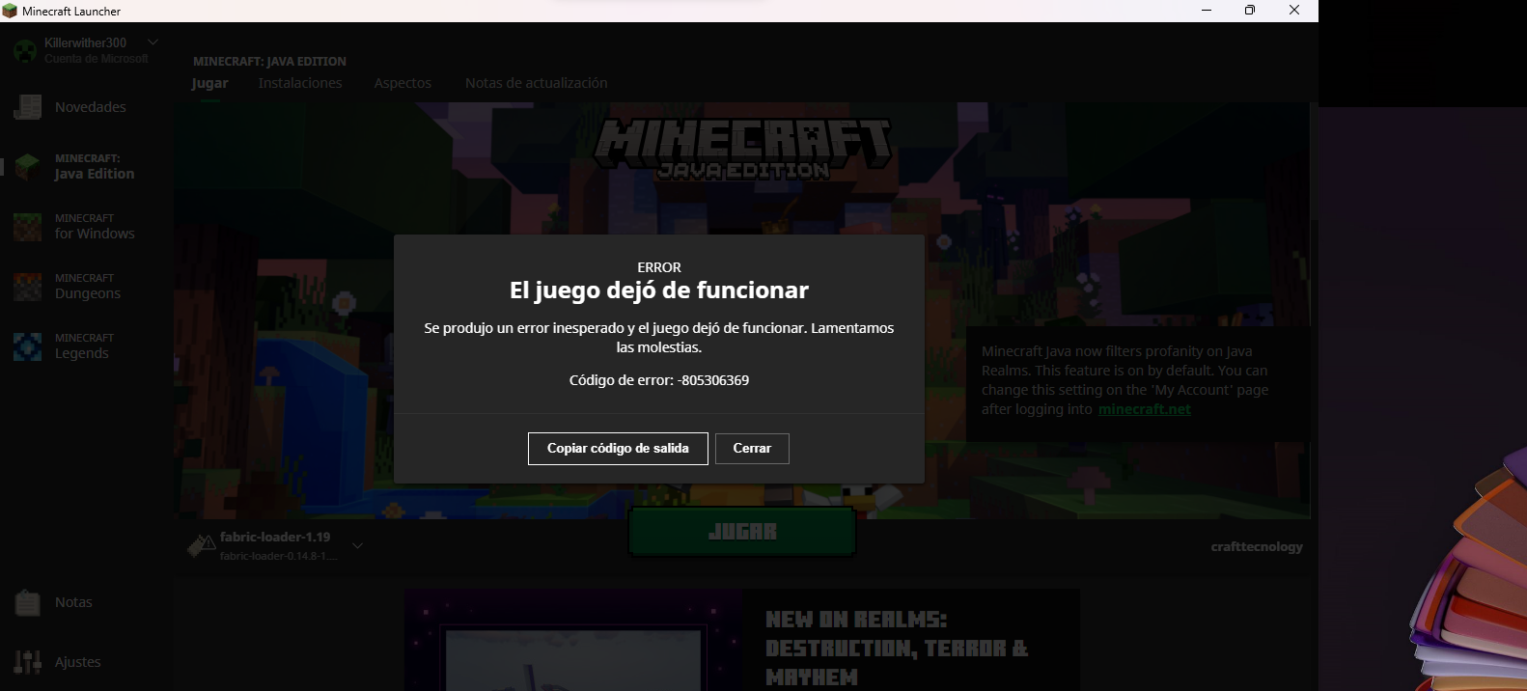
Task: Switch to the Instalaciones tab
Action: pos(300,83)
